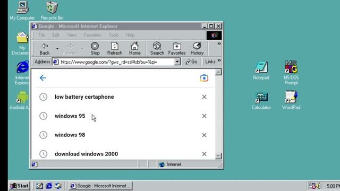The image size is (340, 191).
Task: Remove 'windows 95' suggestion
Action: tap(204, 116)
